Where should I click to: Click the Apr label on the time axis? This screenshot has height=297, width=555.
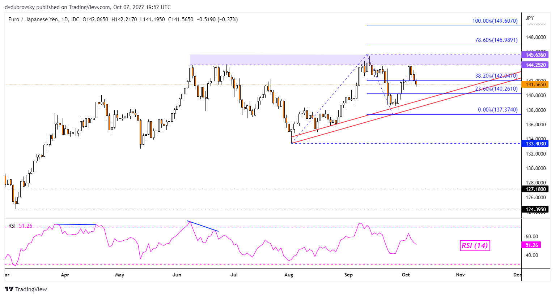65,275
